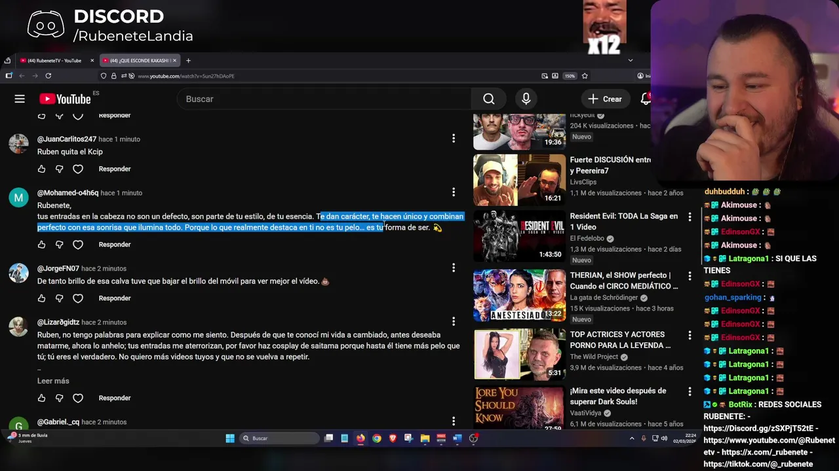
Task: Open Microsoft Word from the taskbar
Action: (457, 438)
